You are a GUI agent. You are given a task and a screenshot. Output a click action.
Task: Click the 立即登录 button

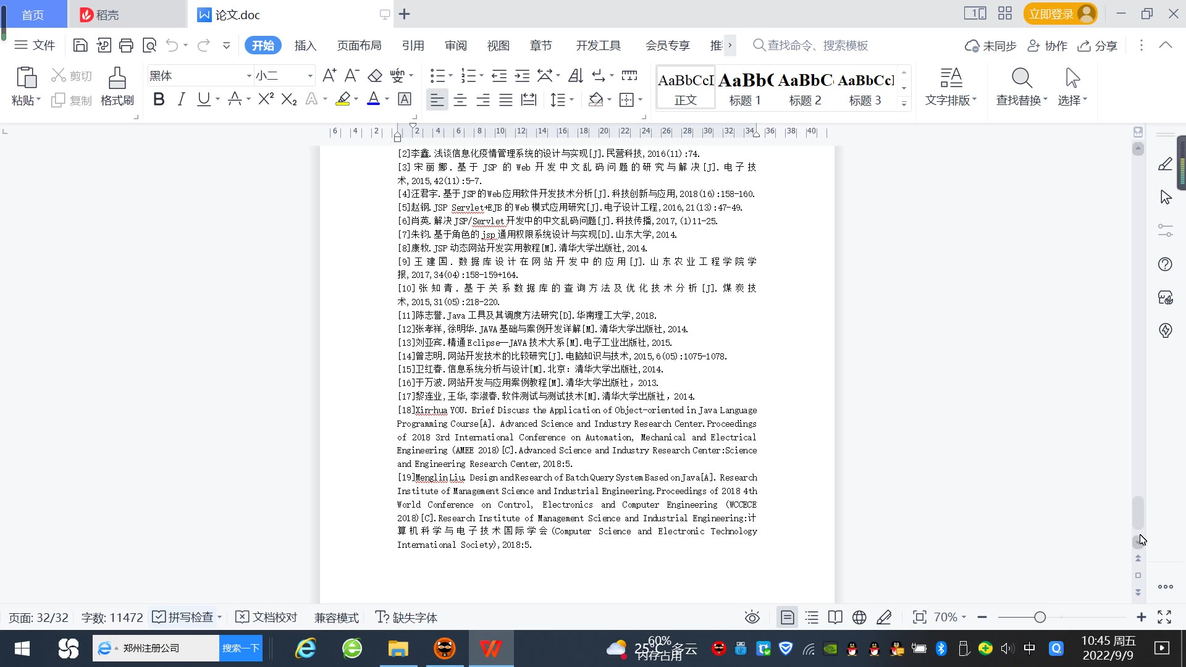(x=1060, y=14)
